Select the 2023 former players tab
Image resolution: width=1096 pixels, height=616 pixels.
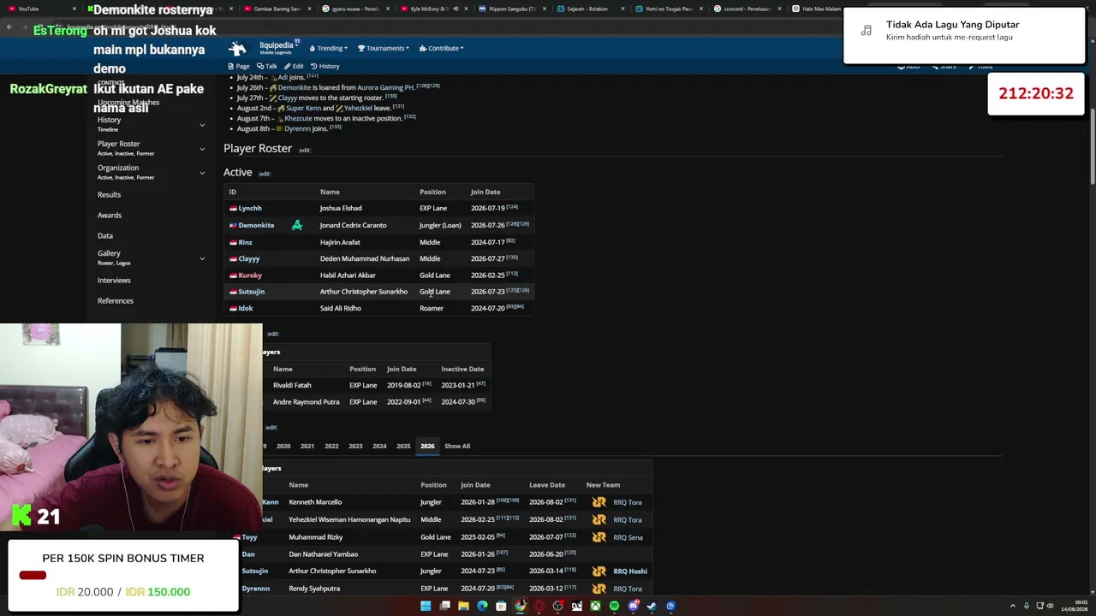pos(355,446)
